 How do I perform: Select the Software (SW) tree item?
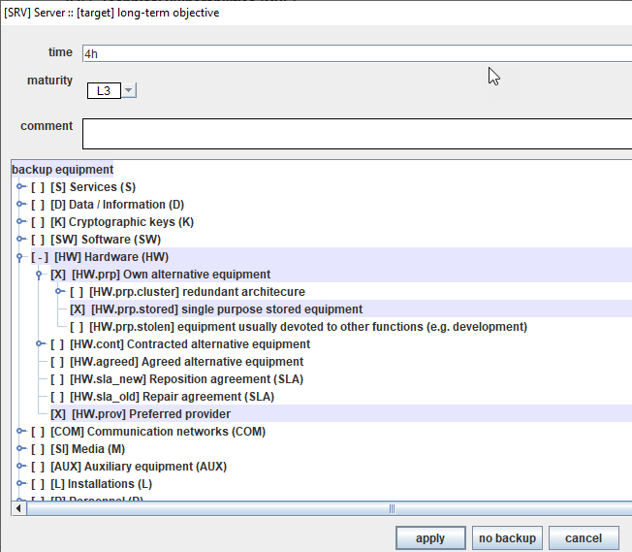[120, 240]
